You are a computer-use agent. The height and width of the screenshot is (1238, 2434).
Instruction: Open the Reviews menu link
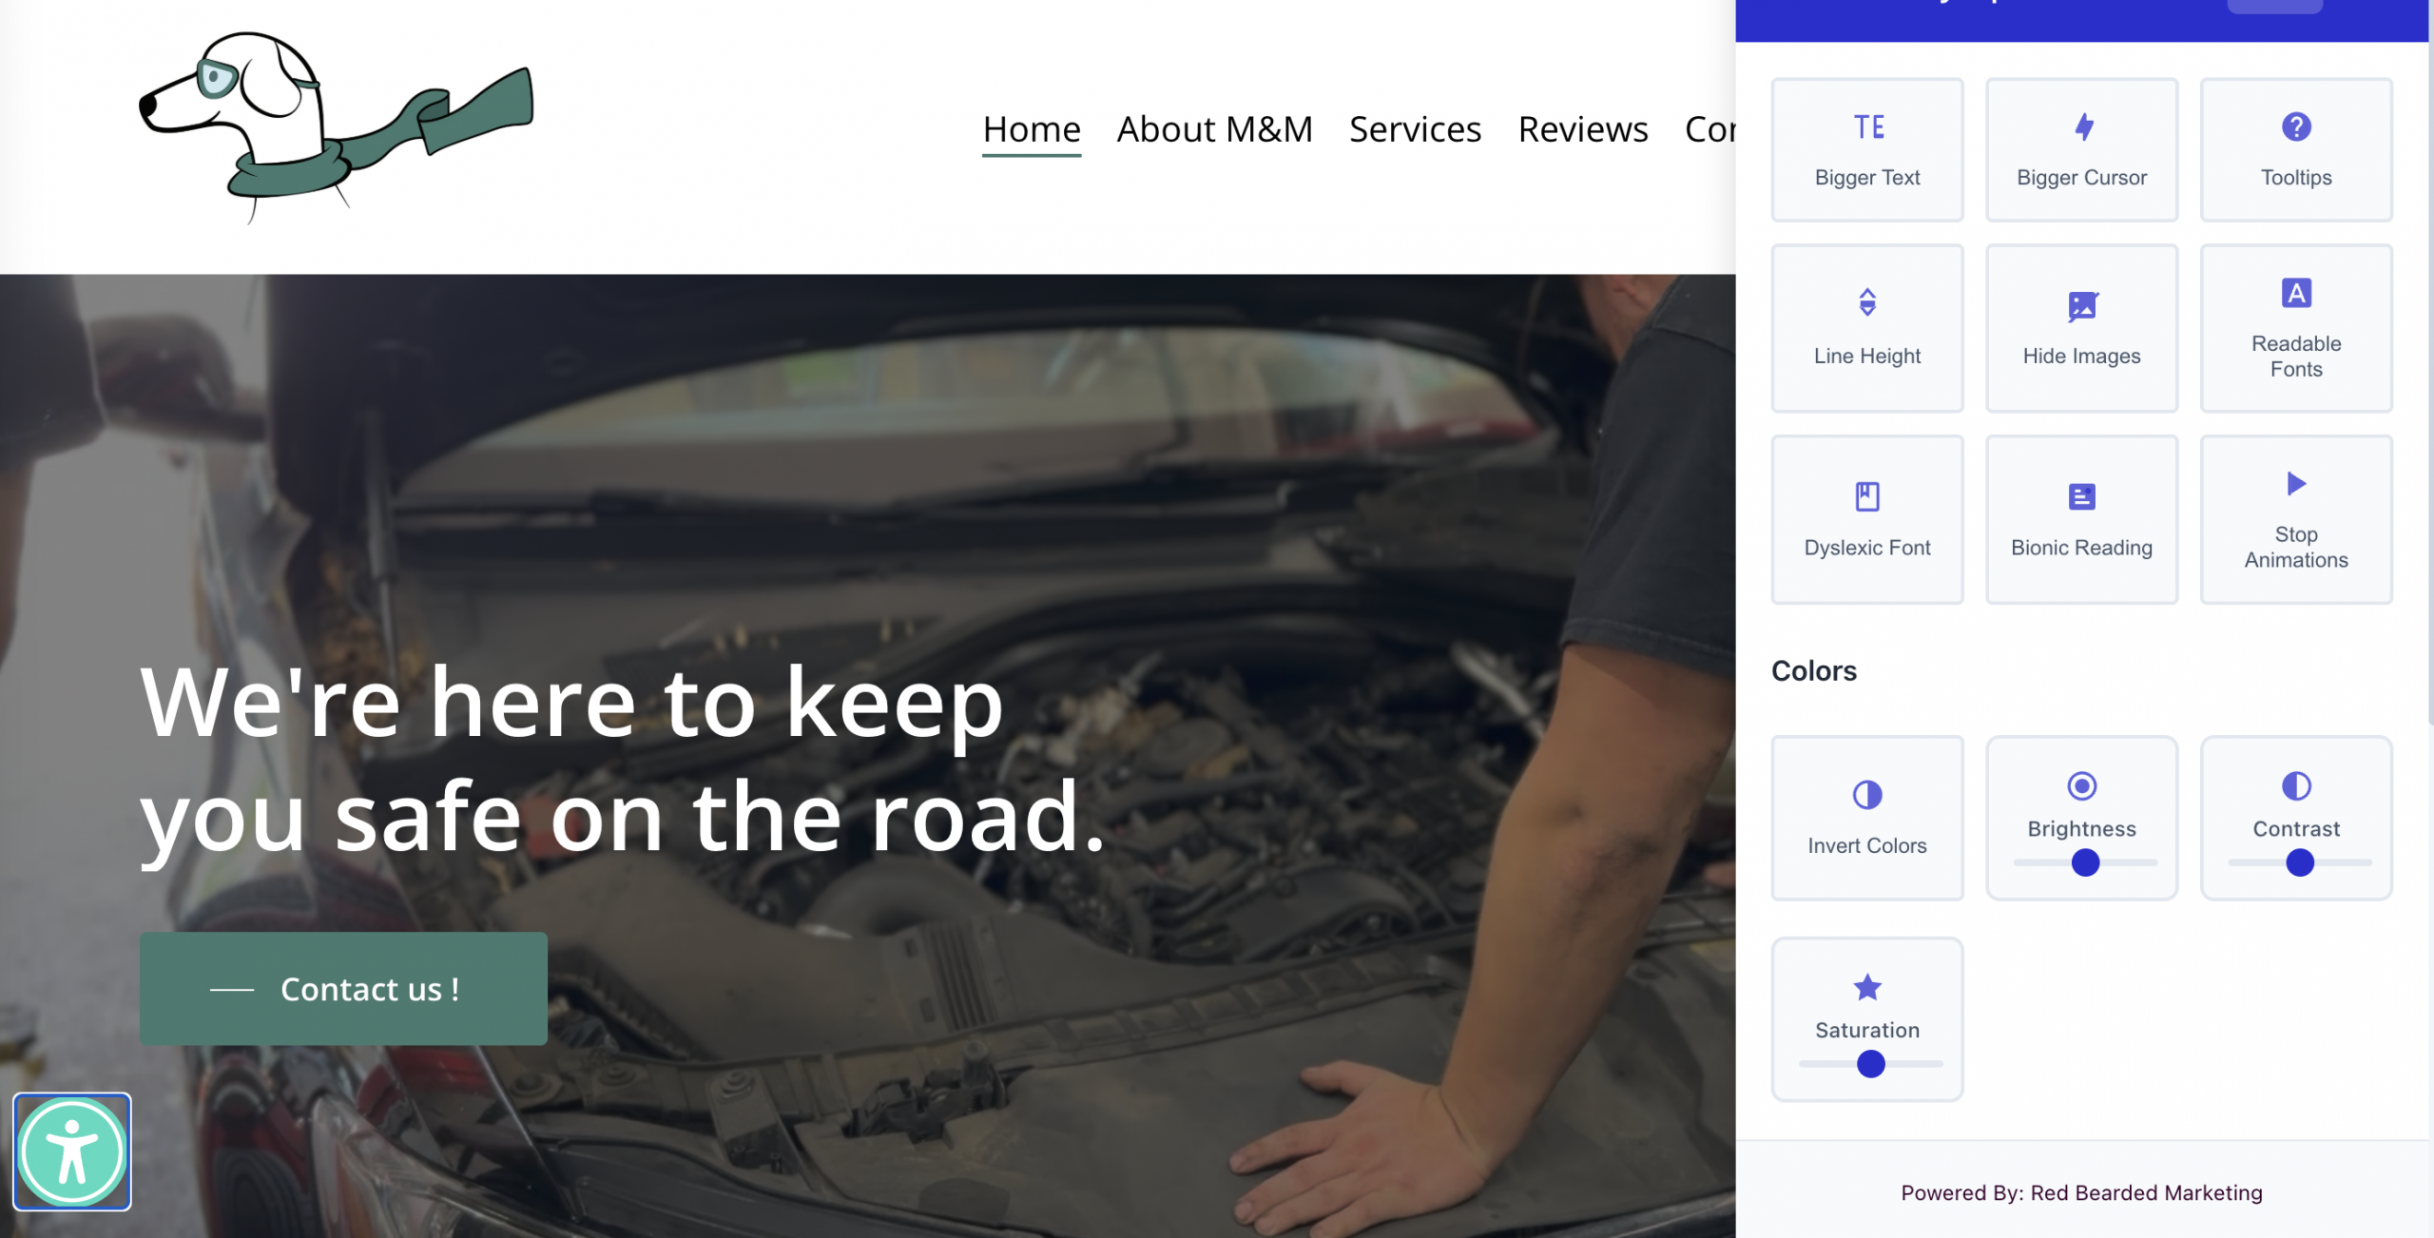pos(1582,129)
